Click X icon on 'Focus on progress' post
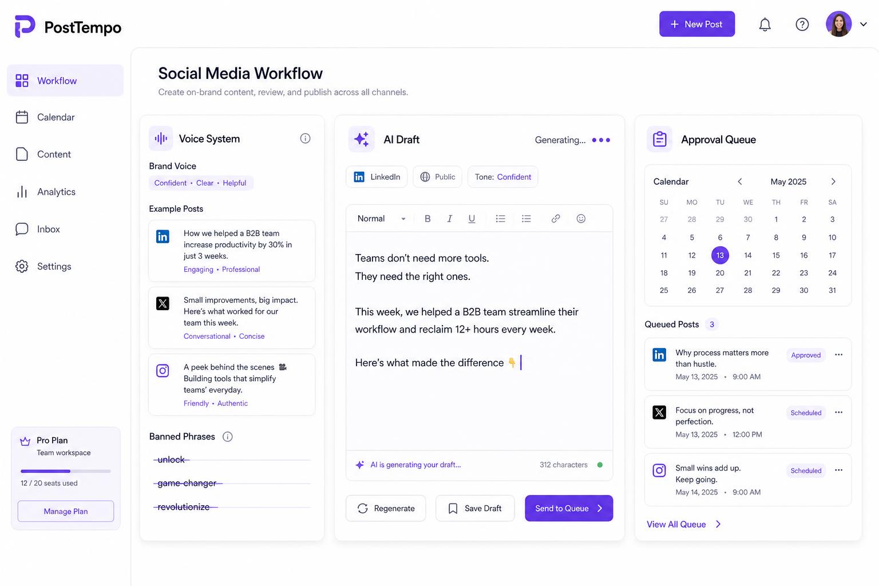 659,413
